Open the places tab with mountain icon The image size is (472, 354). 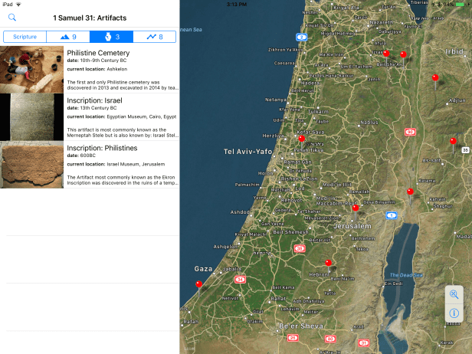[68, 36]
